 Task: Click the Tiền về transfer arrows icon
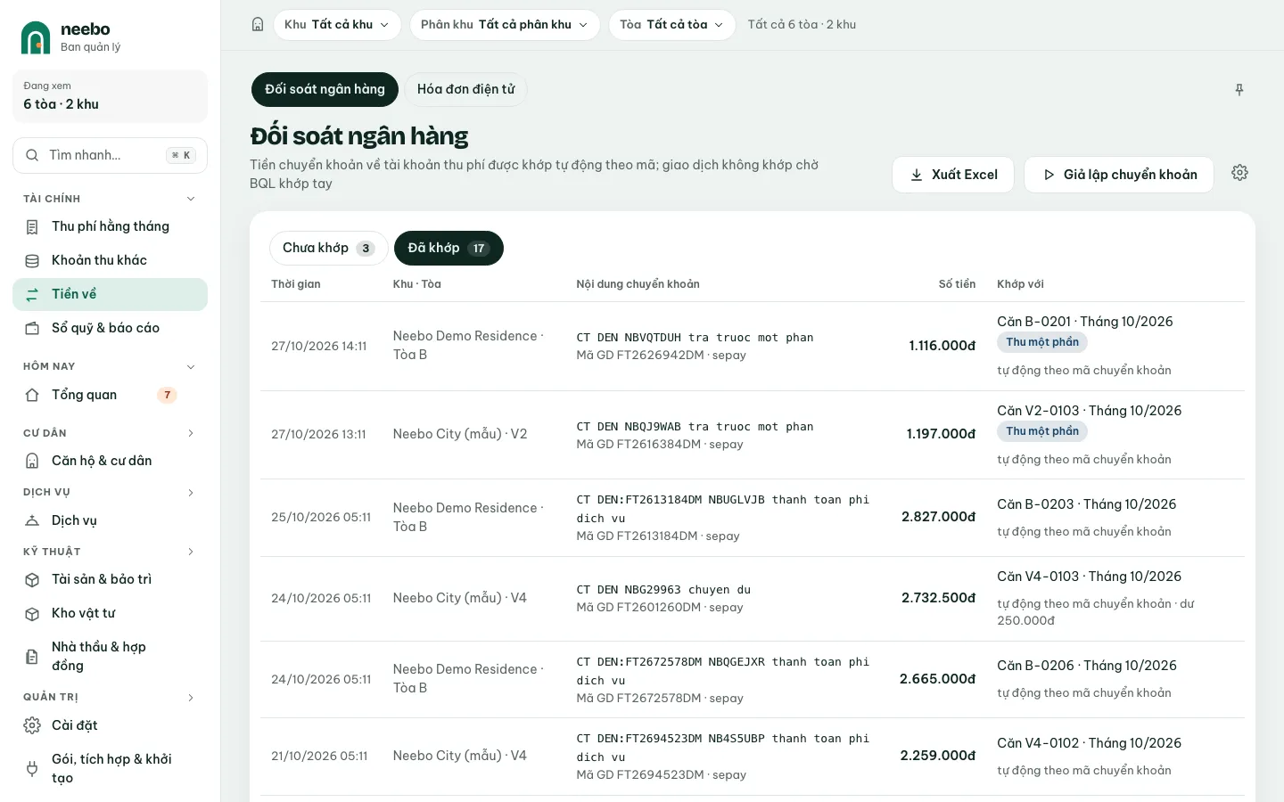click(x=32, y=295)
